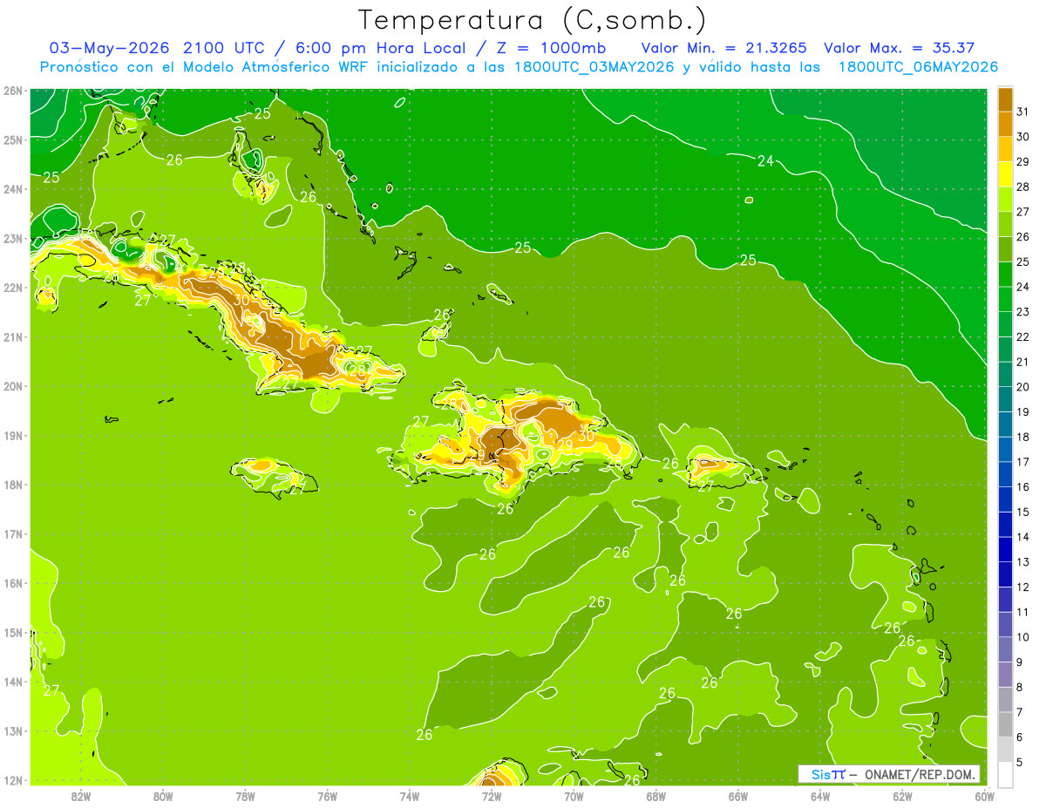
Task: Click the SisPI - ONAMET/REP.DOM. label
Action: pyautogui.click(x=889, y=774)
